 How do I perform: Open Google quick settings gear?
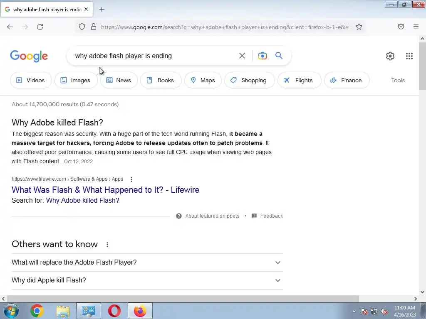click(390, 56)
